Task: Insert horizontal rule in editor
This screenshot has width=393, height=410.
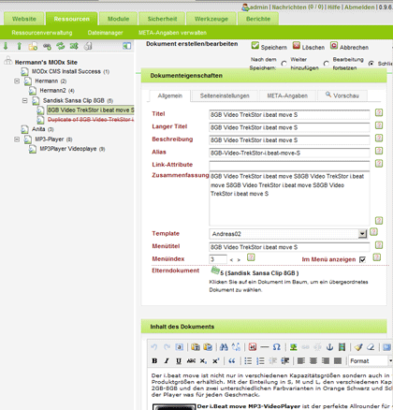Action: coord(265,347)
